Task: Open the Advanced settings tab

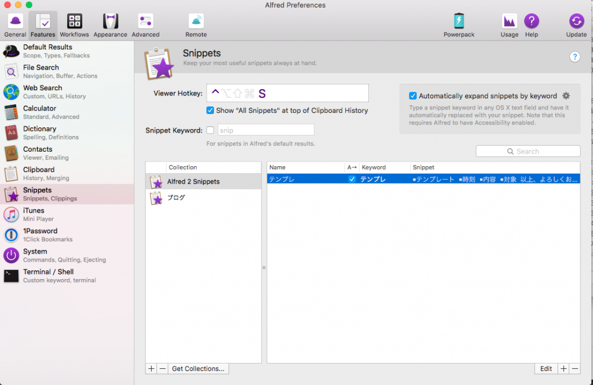Action: [x=145, y=25]
